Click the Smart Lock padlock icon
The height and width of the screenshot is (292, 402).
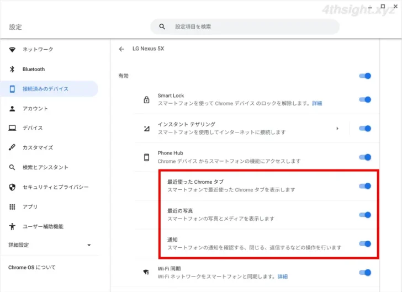[146, 99]
